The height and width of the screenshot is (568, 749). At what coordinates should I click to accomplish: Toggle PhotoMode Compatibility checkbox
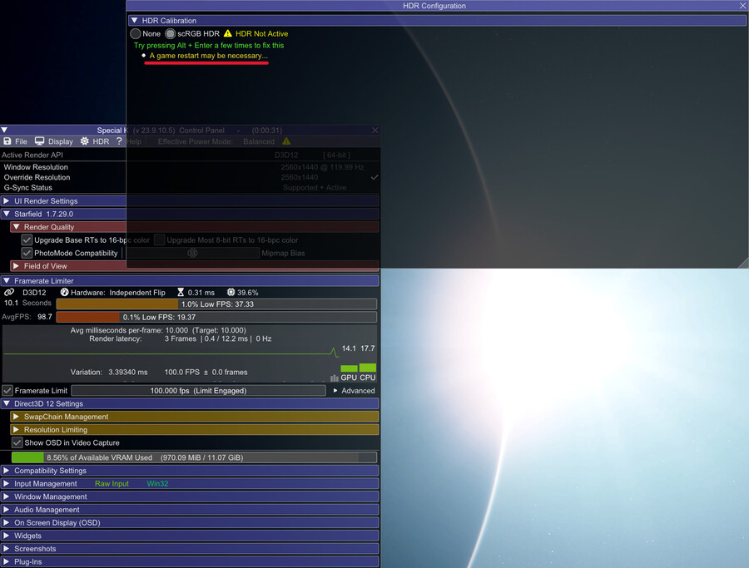tap(27, 253)
